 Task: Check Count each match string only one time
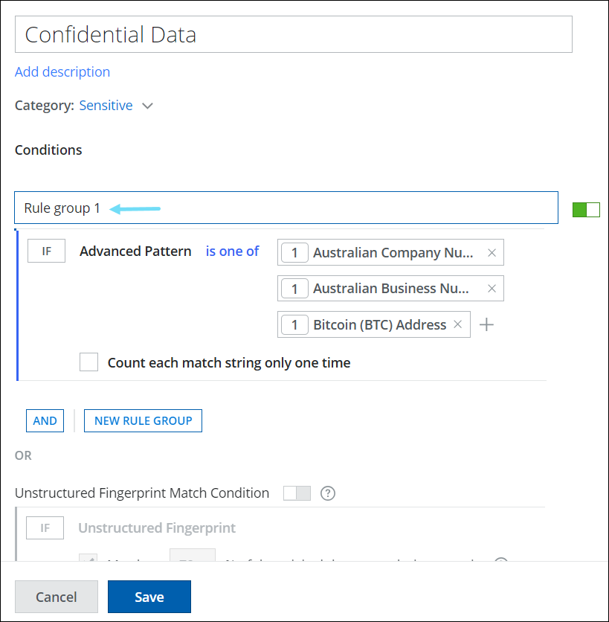point(89,363)
